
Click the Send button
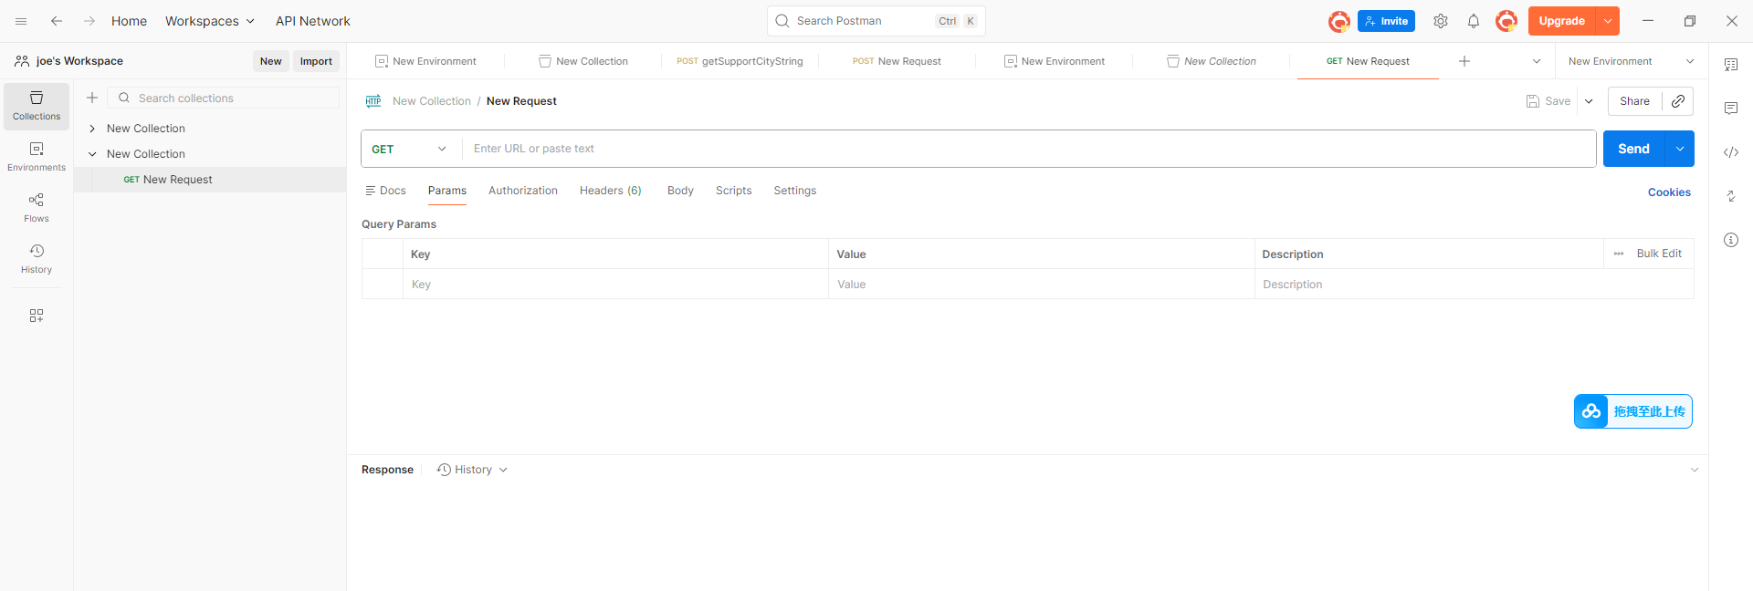[x=1634, y=149]
